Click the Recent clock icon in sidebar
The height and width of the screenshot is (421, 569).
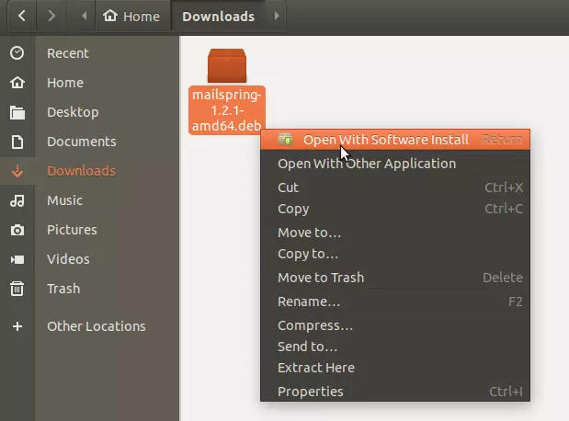pos(17,53)
